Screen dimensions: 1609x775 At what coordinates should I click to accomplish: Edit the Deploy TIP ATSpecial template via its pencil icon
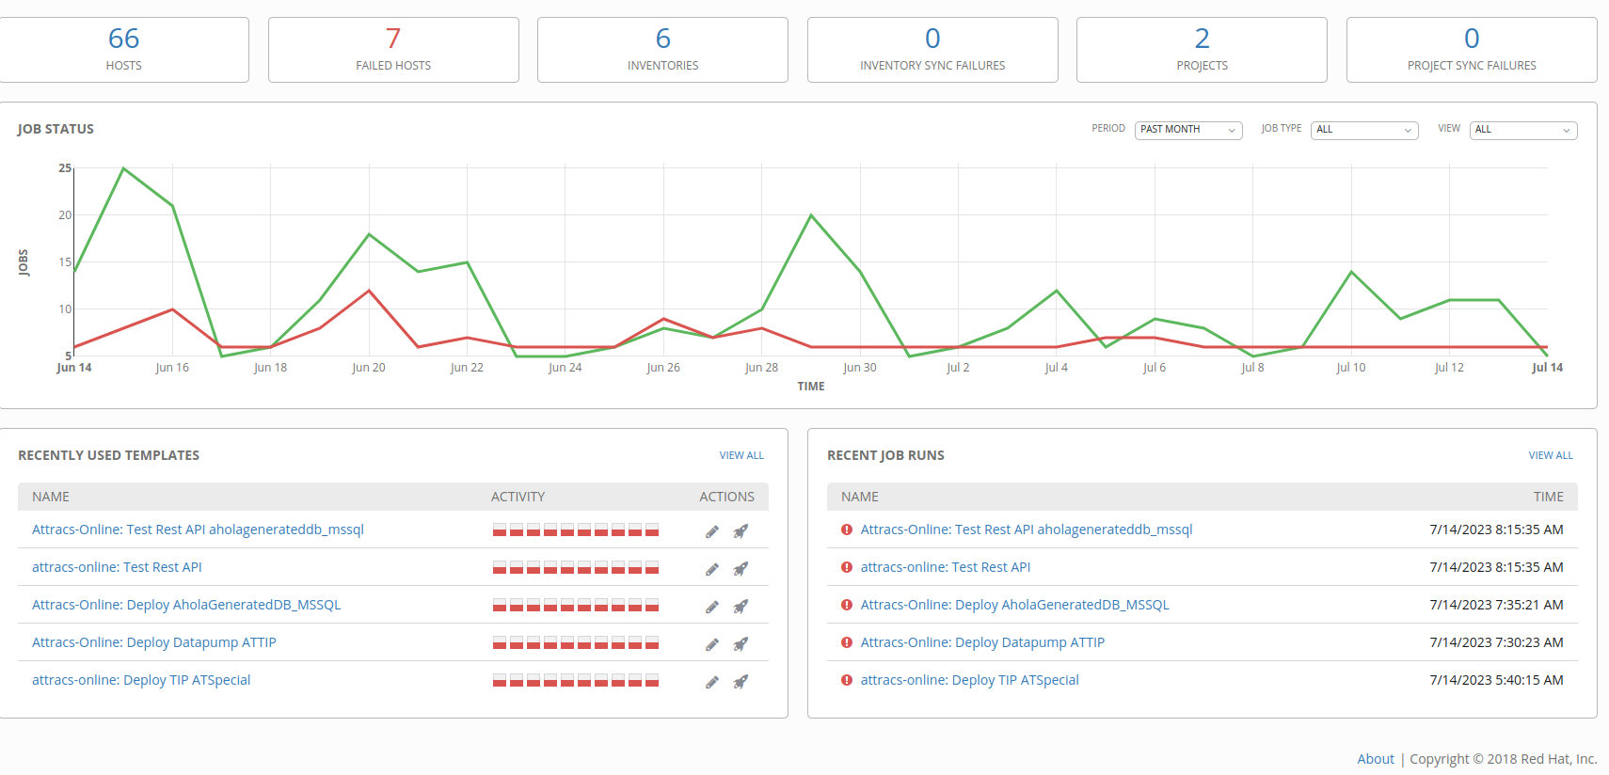pyautogui.click(x=712, y=682)
